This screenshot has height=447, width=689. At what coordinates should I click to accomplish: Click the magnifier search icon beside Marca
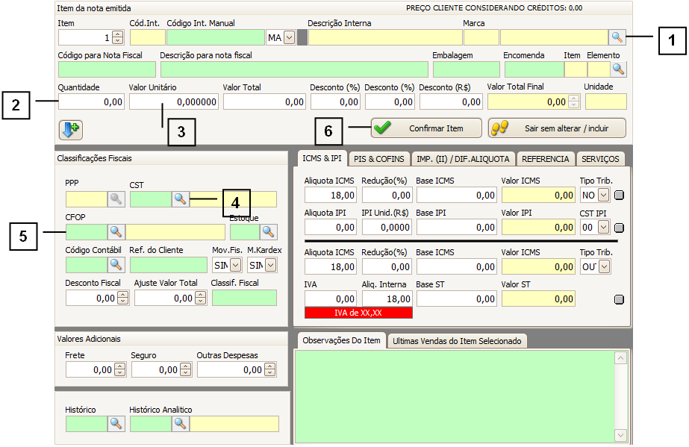(x=617, y=37)
